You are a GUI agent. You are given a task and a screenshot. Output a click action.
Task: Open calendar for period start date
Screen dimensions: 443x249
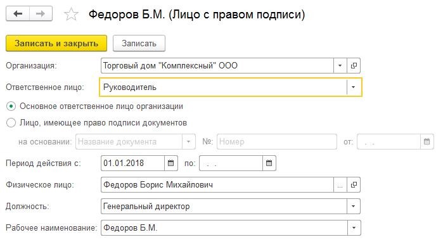click(171, 163)
